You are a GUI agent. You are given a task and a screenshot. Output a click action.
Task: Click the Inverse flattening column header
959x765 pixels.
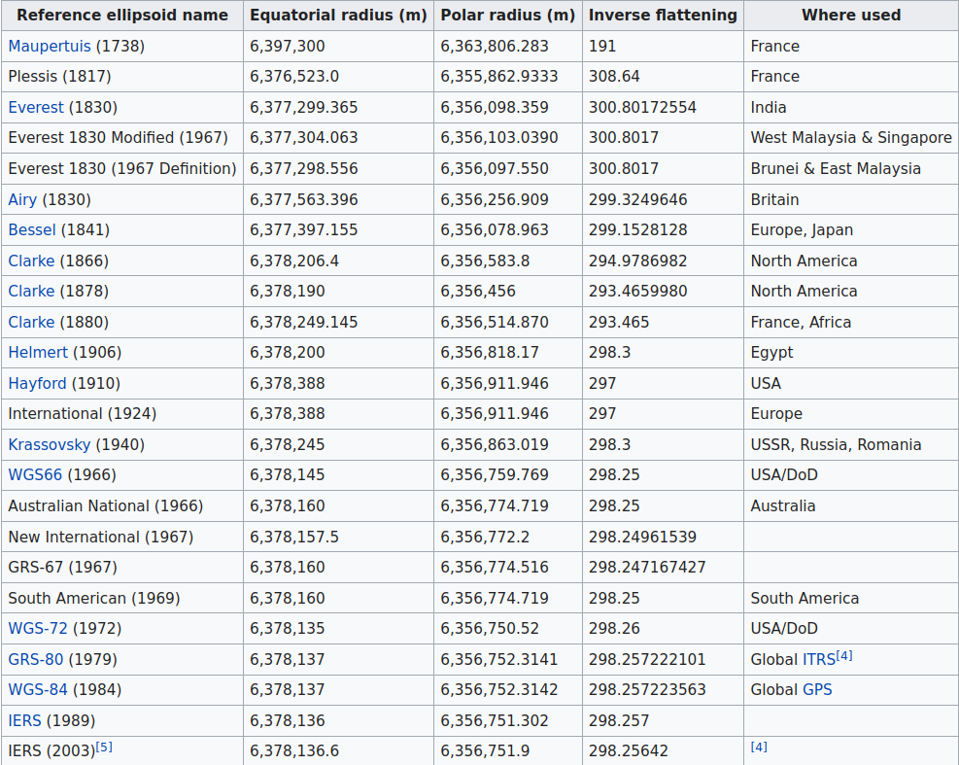[x=663, y=16]
